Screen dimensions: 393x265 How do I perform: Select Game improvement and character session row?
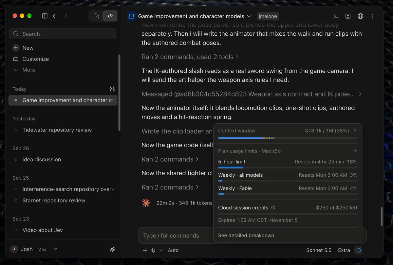pos(63,100)
